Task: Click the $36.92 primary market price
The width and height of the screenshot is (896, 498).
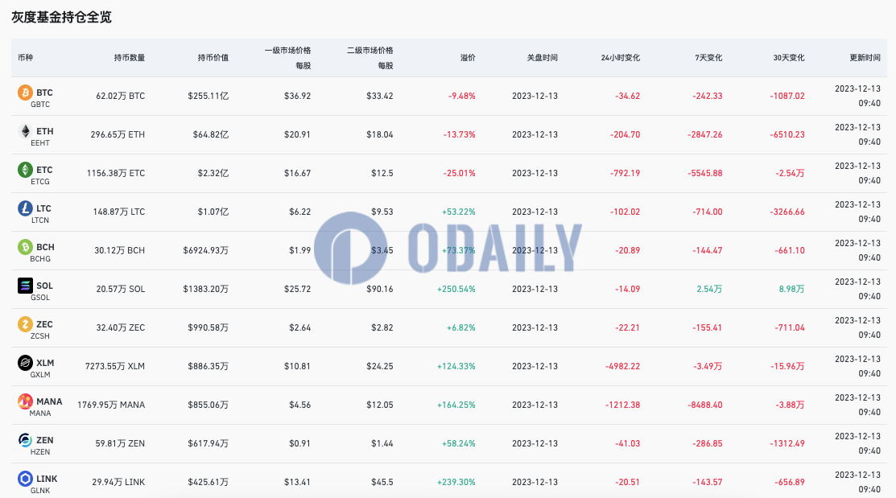Action: (297, 96)
